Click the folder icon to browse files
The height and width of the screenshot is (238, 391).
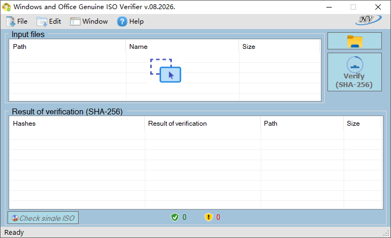coord(354,41)
